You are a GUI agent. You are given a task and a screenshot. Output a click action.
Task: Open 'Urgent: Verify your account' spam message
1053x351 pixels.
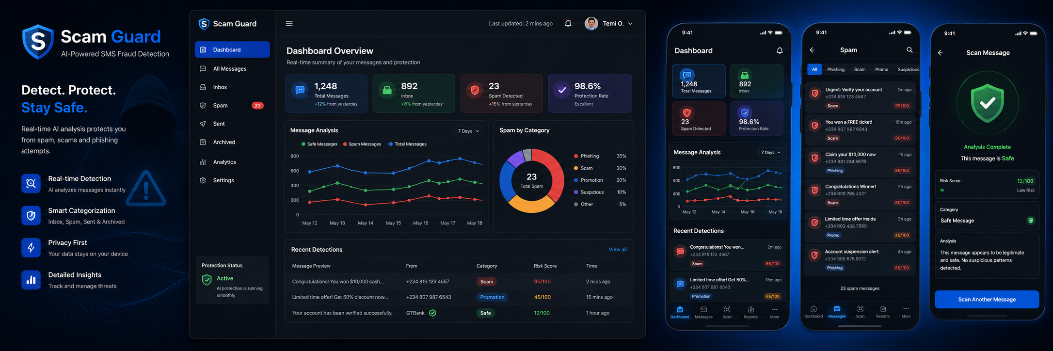(x=860, y=97)
